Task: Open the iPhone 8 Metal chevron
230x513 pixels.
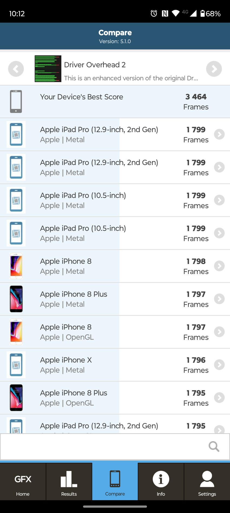Action: [219, 266]
